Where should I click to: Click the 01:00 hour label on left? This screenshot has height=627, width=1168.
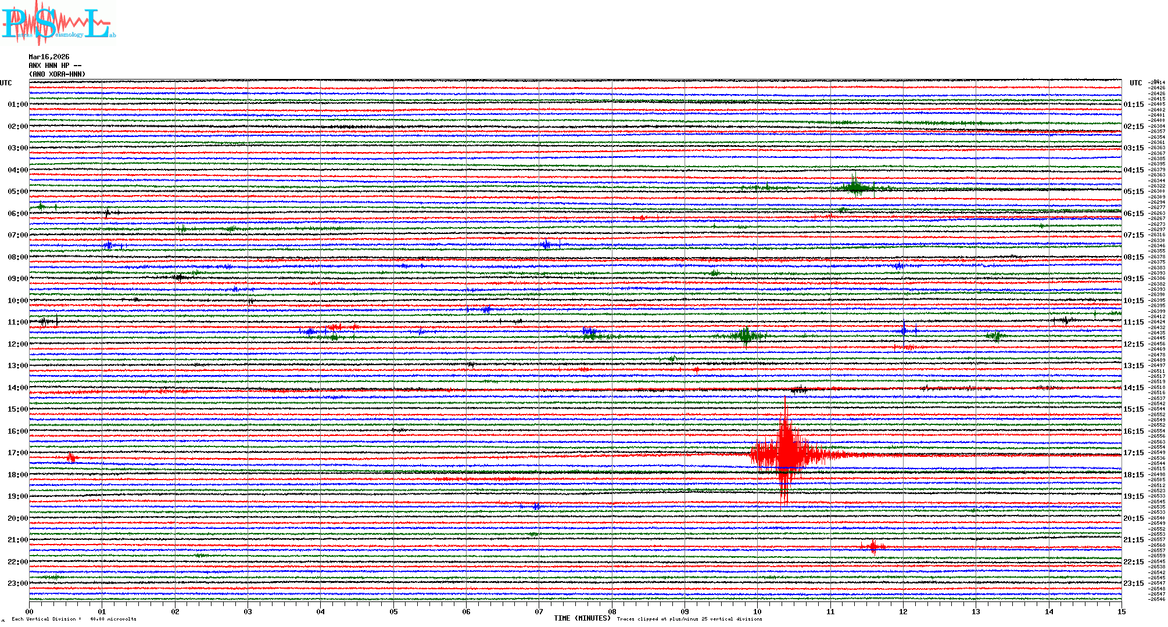point(17,105)
